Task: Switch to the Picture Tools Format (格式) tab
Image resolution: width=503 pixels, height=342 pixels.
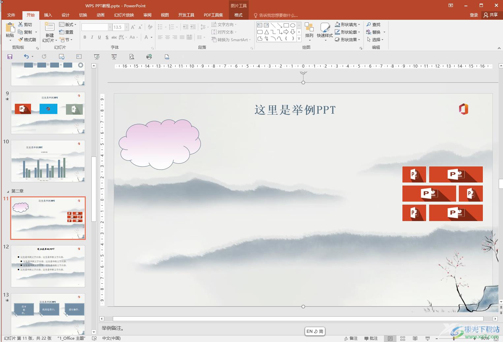Action: (238, 15)
